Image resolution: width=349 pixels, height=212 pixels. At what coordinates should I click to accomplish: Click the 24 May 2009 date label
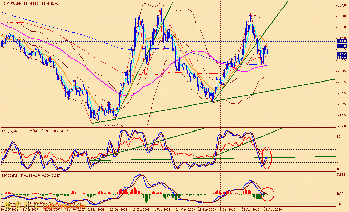[x=185, y=209]
